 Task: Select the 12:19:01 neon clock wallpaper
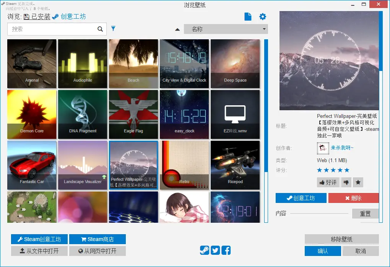235,207
